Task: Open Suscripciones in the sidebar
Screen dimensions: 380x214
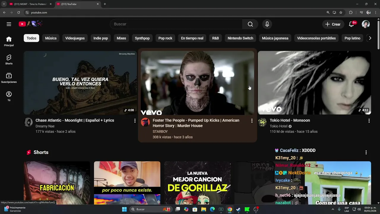Action: 9,78
